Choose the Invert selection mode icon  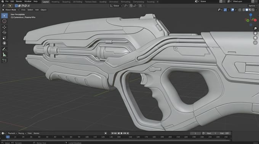pyautogui.click(x=26, y=6)
